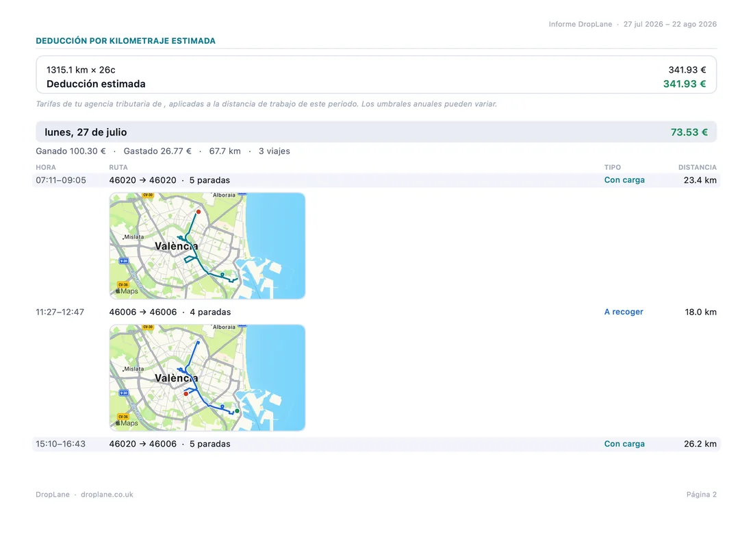Open the first Valencia route map thumbnail

(207, 245)
